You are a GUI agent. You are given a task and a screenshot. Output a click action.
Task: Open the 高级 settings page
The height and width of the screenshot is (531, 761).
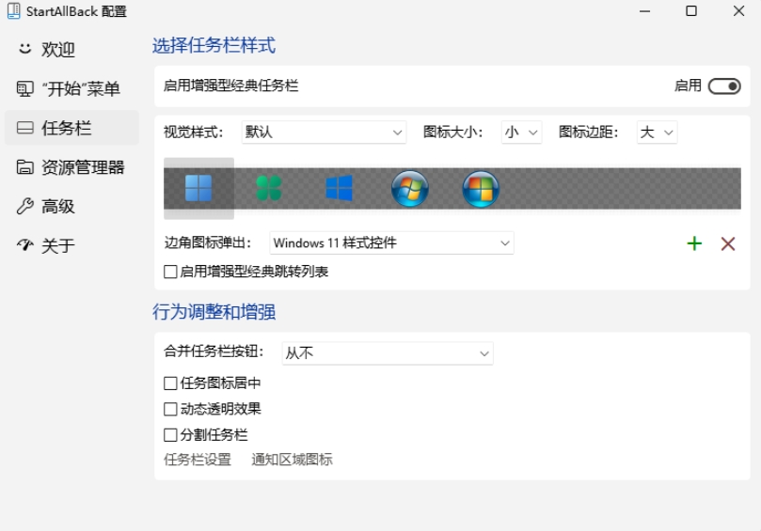[x=71, y=206]
